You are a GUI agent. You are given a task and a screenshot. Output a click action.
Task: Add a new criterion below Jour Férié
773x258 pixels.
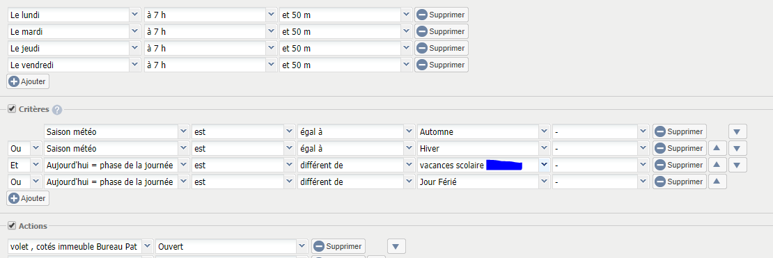pos(28,198)
